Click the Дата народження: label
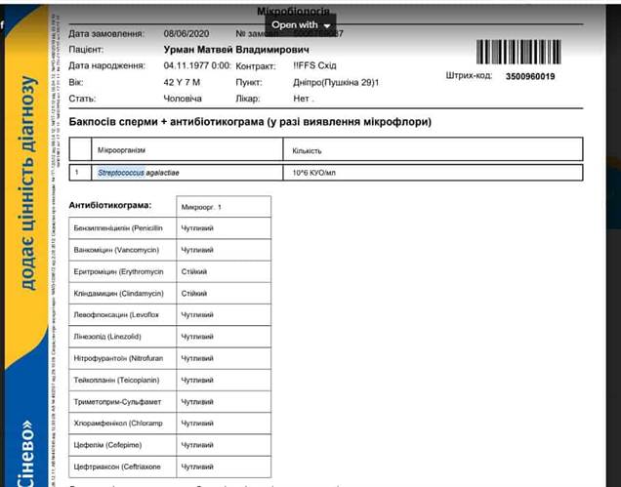 (107, 65)
